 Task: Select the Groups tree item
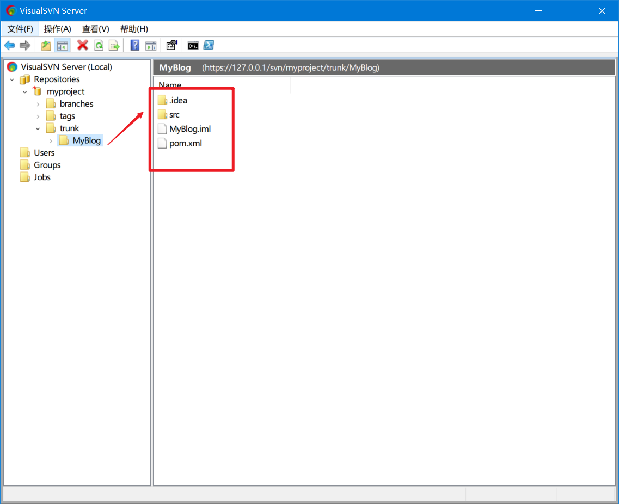pyautogui.click(x=47, y=165)
